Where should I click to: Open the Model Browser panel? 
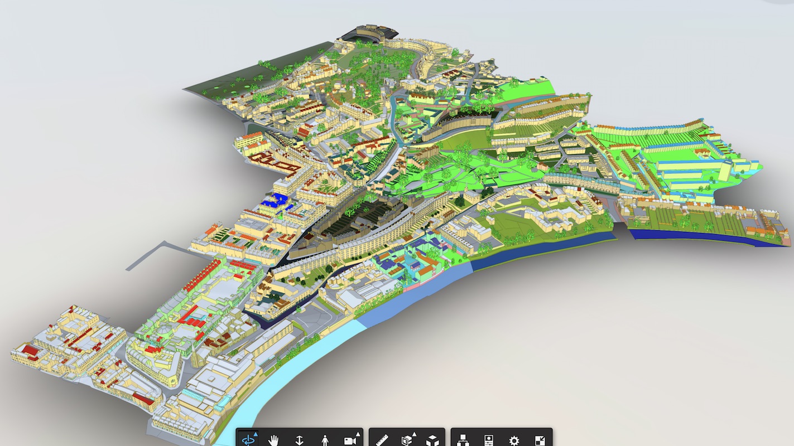click(x=463, y=440)
